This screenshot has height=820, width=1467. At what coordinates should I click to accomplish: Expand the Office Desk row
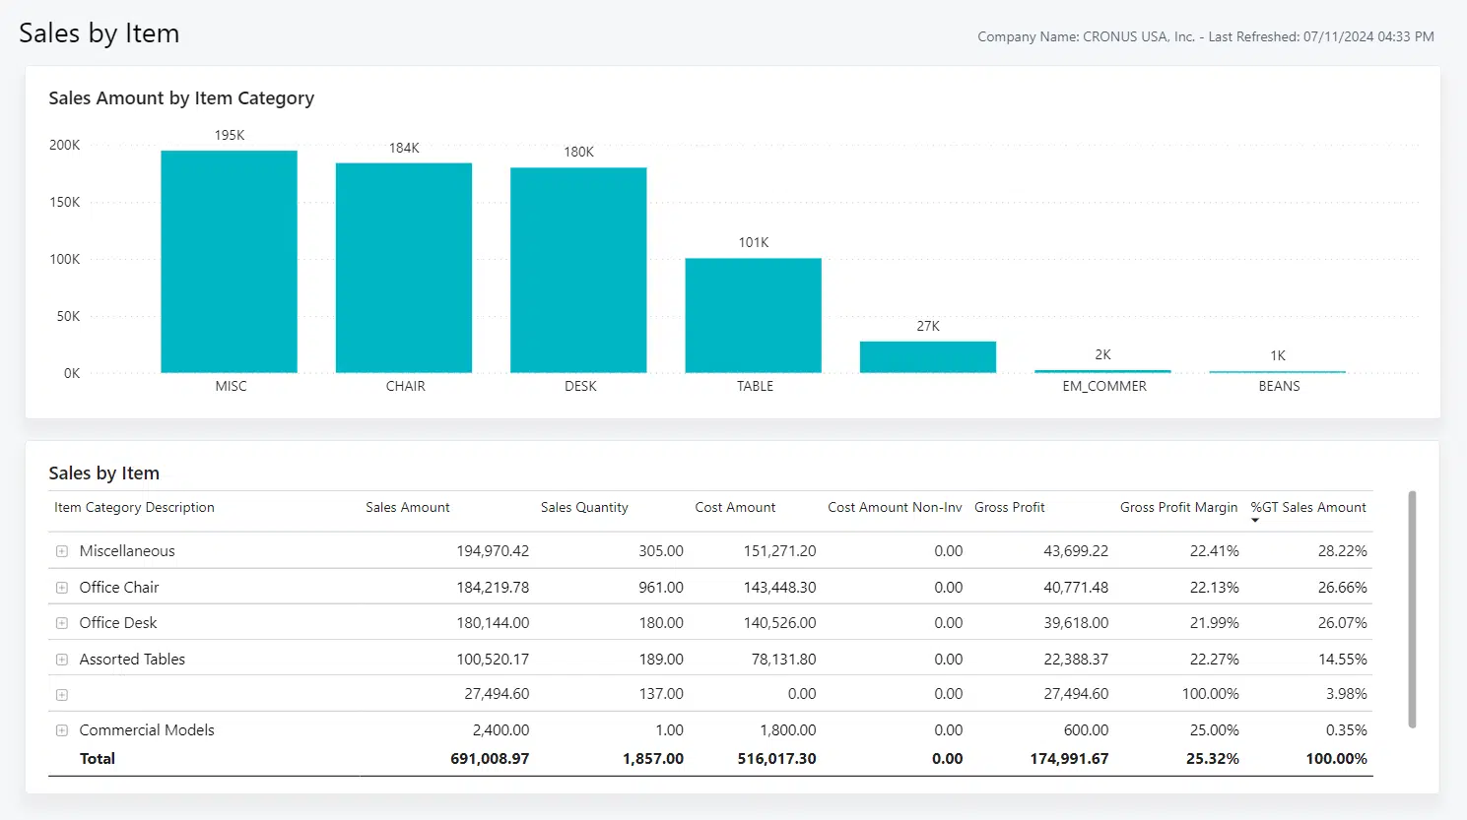point(62,623)
